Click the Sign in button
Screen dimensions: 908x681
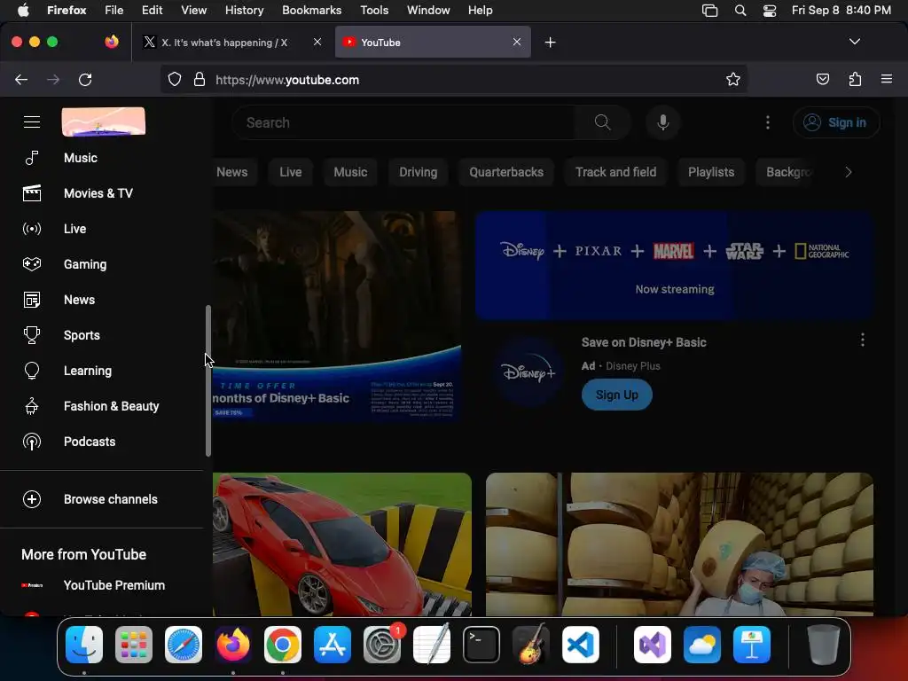836,122
